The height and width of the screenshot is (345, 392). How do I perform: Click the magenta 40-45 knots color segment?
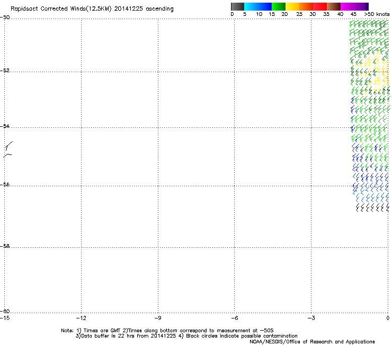point(348,6)
